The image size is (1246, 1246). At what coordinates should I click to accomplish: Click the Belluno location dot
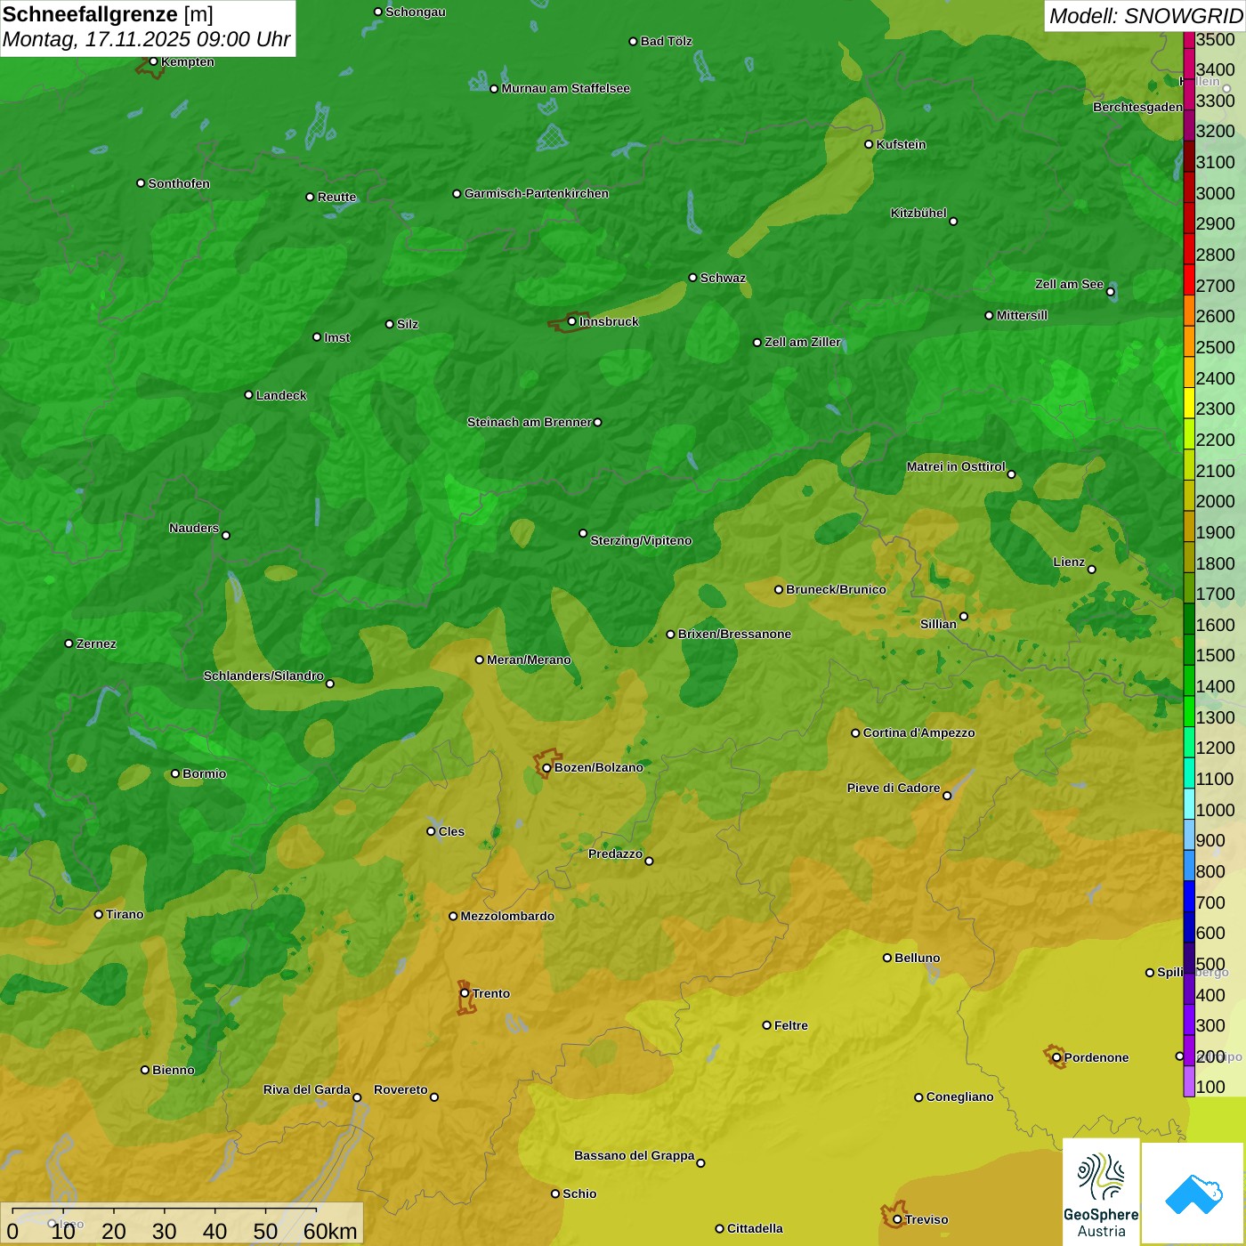(886, 958)
